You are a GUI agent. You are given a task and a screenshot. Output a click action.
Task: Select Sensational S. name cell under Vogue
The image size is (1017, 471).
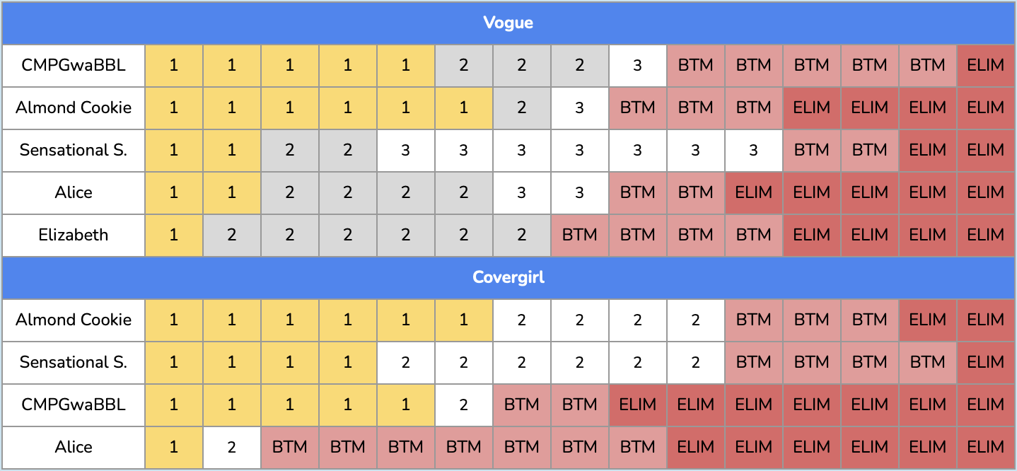74,150
